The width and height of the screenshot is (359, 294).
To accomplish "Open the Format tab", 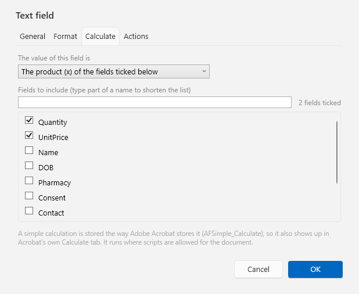I will click(65, 37).
